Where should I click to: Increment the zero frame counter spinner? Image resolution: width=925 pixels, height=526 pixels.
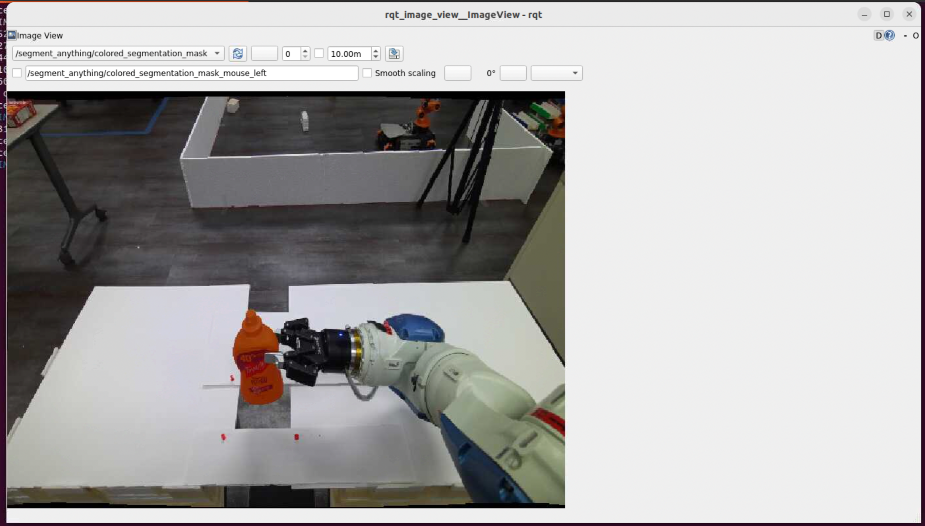[x=305, y=51]
